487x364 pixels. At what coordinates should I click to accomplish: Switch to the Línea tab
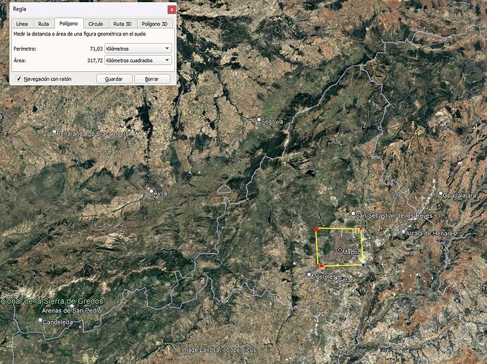pos(22,24)
